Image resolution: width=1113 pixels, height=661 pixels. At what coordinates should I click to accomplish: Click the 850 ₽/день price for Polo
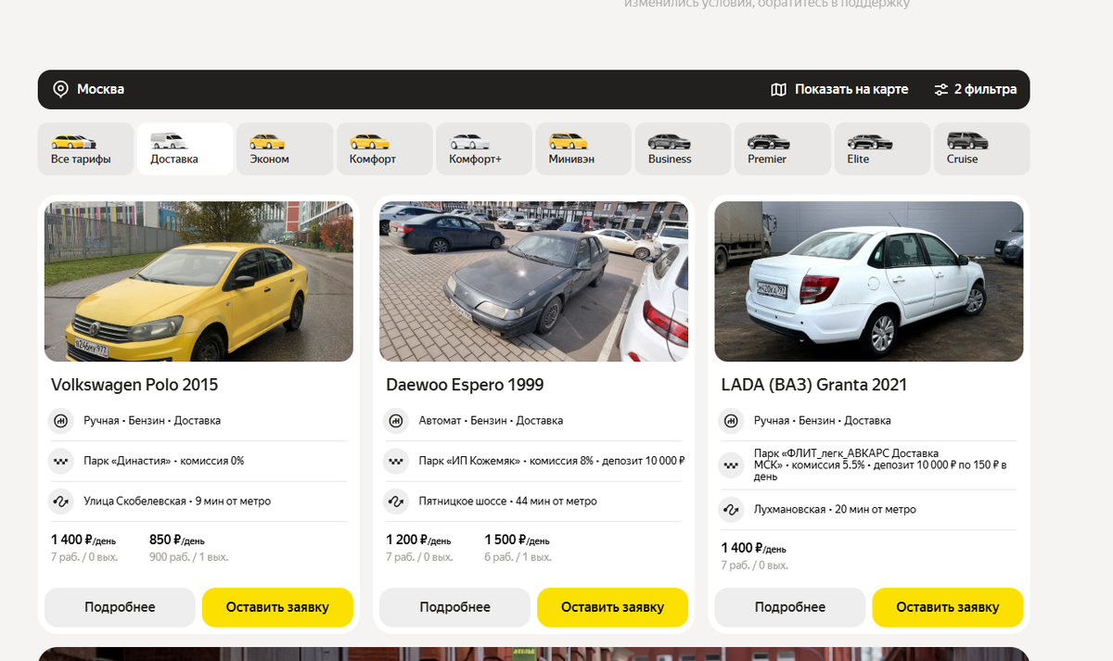pyautogui.click(x=177, y=540)
